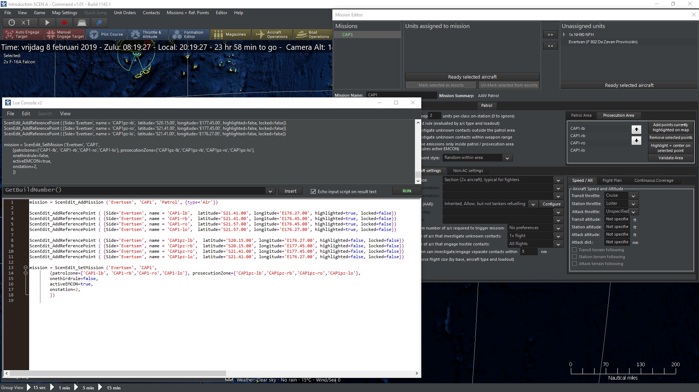Close the Mission Editor panel

click(x=694, y=15)
